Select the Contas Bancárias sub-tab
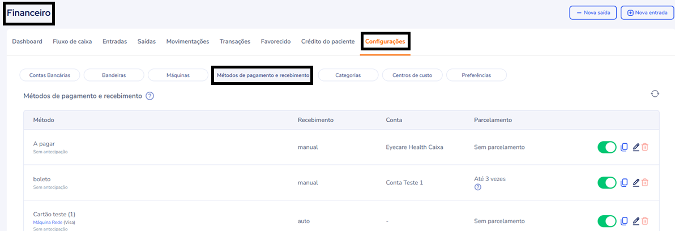The image size is (675, 231). point(50,75)
